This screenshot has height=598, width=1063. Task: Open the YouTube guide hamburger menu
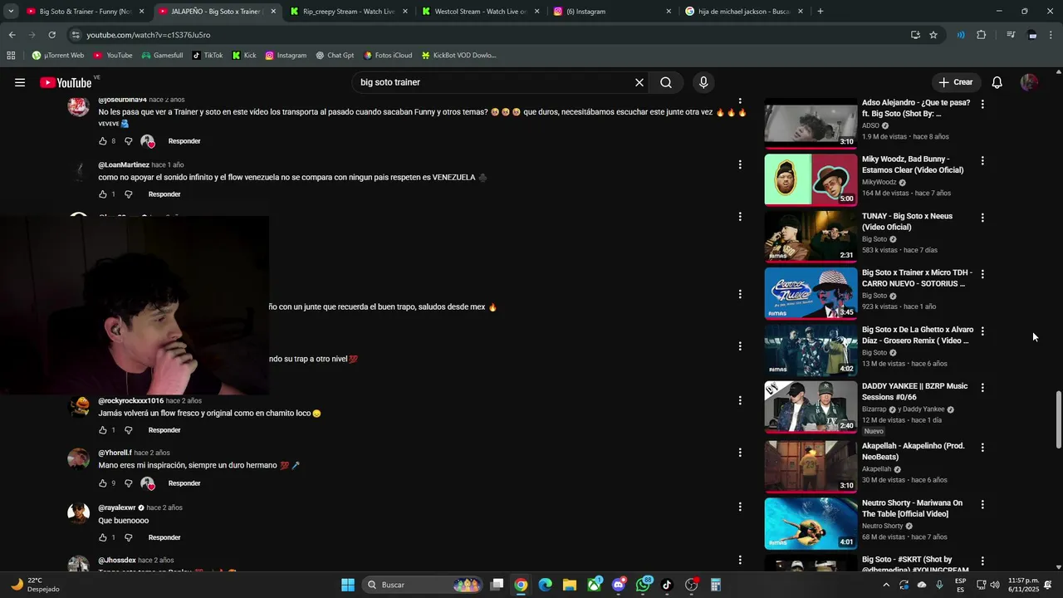20,82
